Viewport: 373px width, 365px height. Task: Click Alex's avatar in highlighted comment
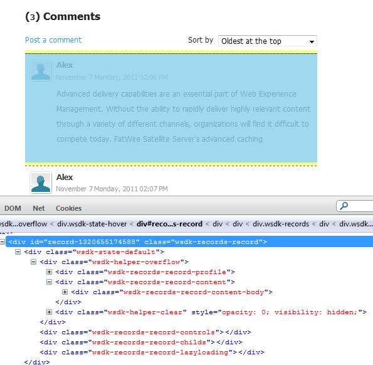(41, 70)
